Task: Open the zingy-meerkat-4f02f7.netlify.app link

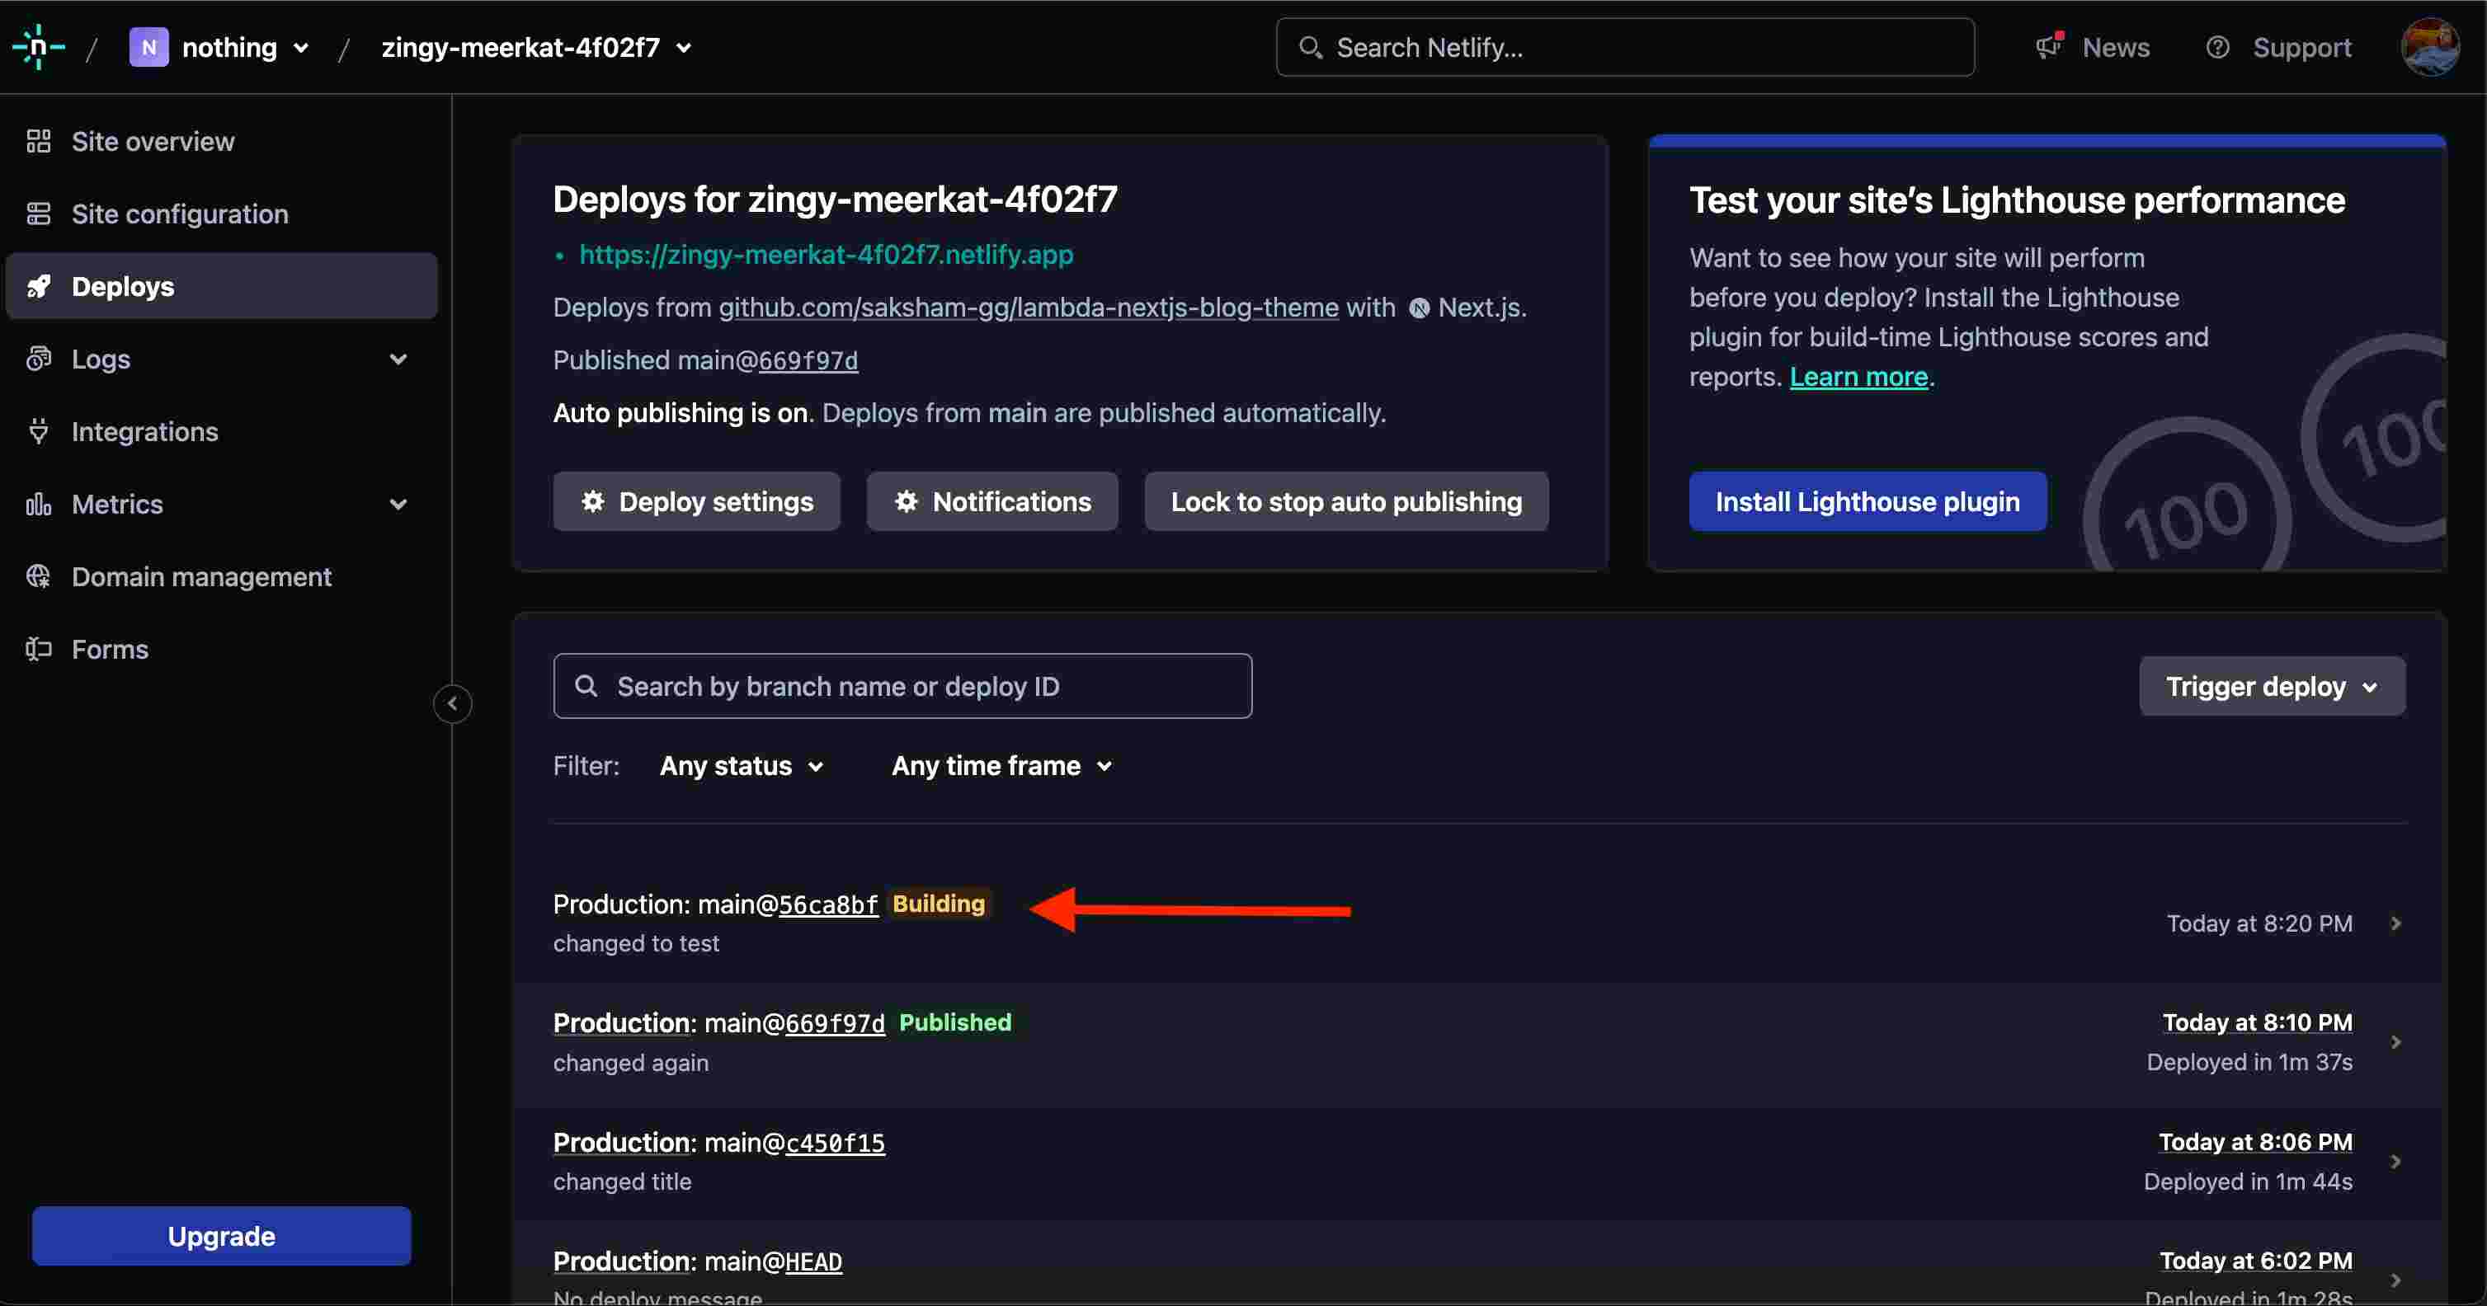Action: click(826, 255)
